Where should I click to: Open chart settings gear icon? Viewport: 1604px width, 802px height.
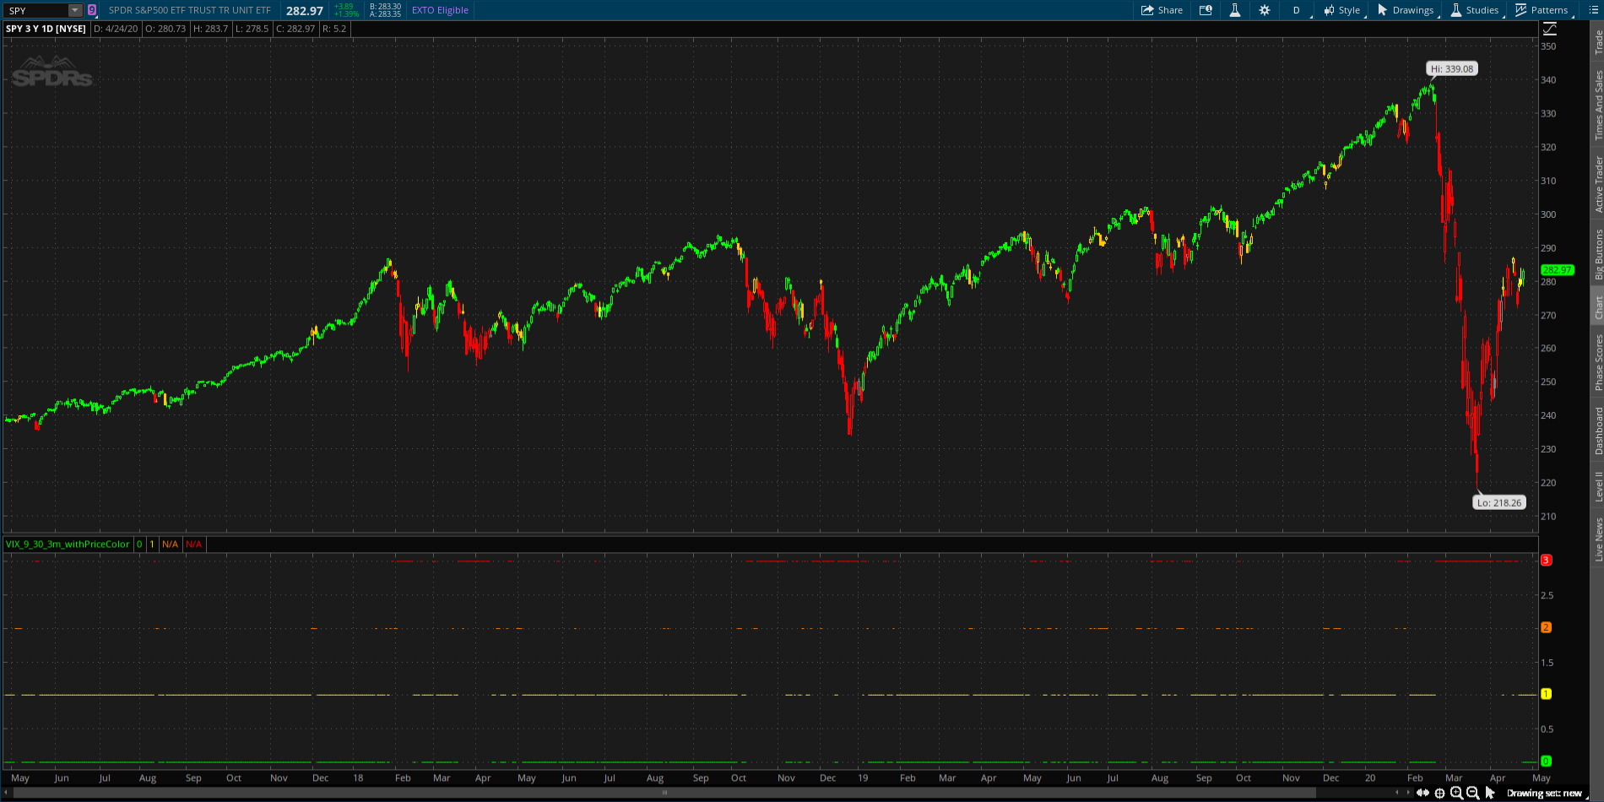1264,10
